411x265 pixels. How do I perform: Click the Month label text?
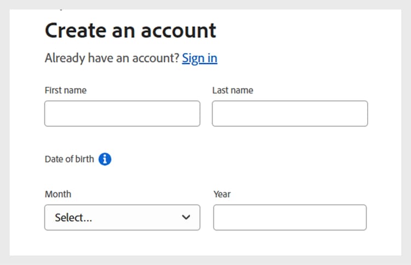tap(58, 194)
